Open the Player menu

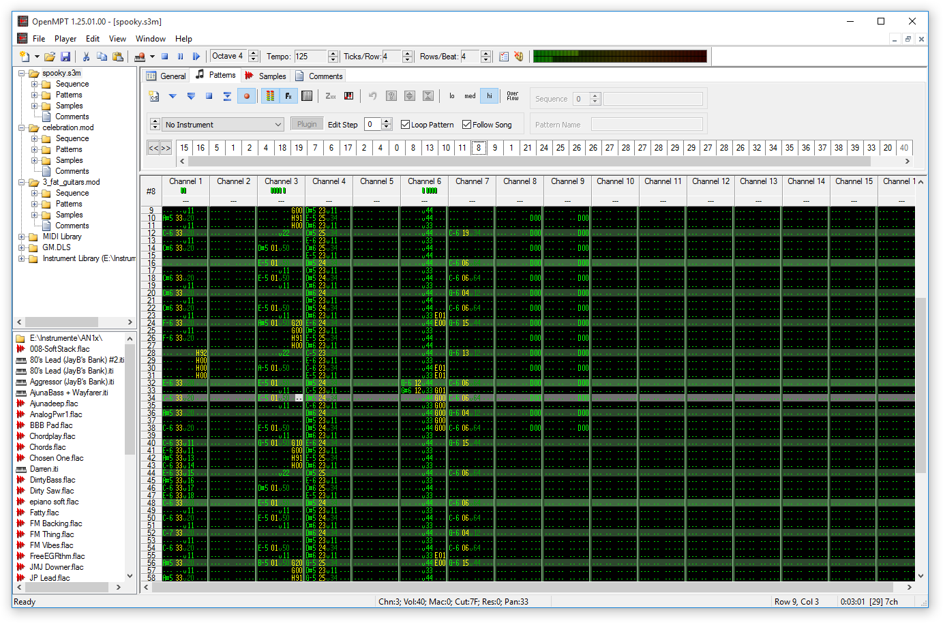65,39
